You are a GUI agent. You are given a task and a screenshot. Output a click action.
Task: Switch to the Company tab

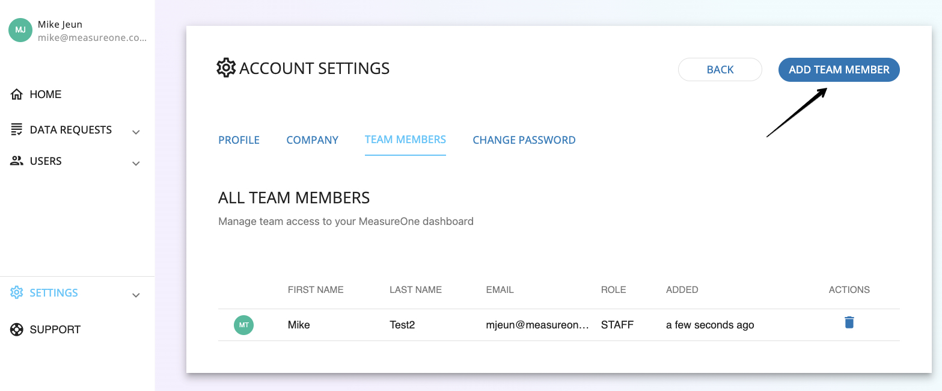312,140
